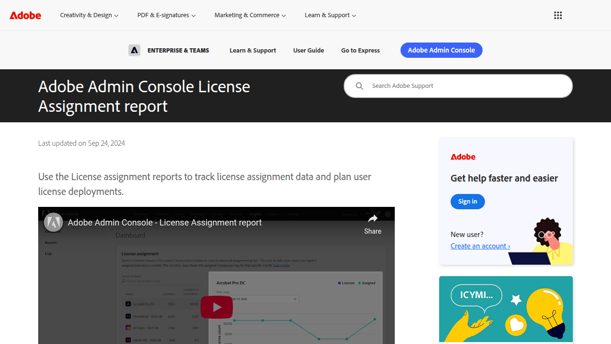611x344 pixels.
Task: Click the Sign in button
Action: click(468, 202)
